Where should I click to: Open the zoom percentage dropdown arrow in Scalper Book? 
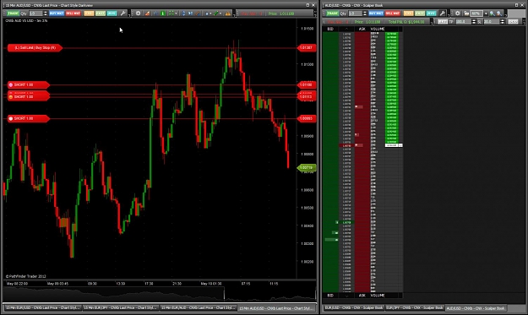486,14
